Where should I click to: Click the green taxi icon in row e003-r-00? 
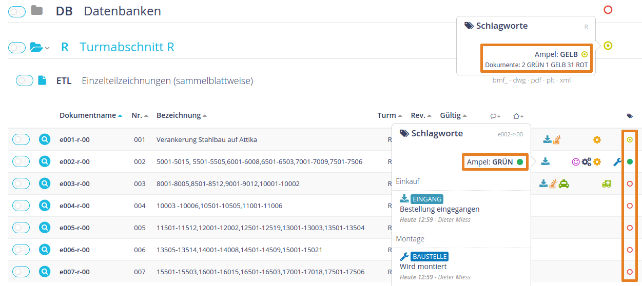[x=563, y=184]
